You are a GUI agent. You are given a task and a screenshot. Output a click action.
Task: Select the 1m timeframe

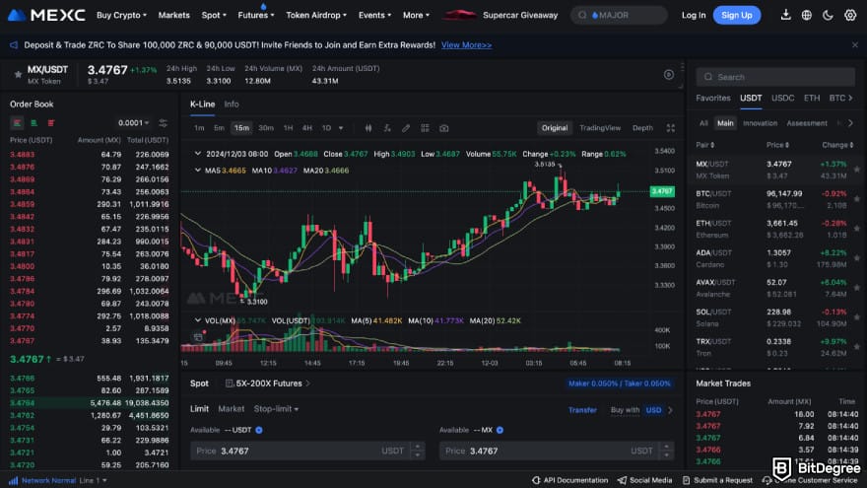point(199,128)
